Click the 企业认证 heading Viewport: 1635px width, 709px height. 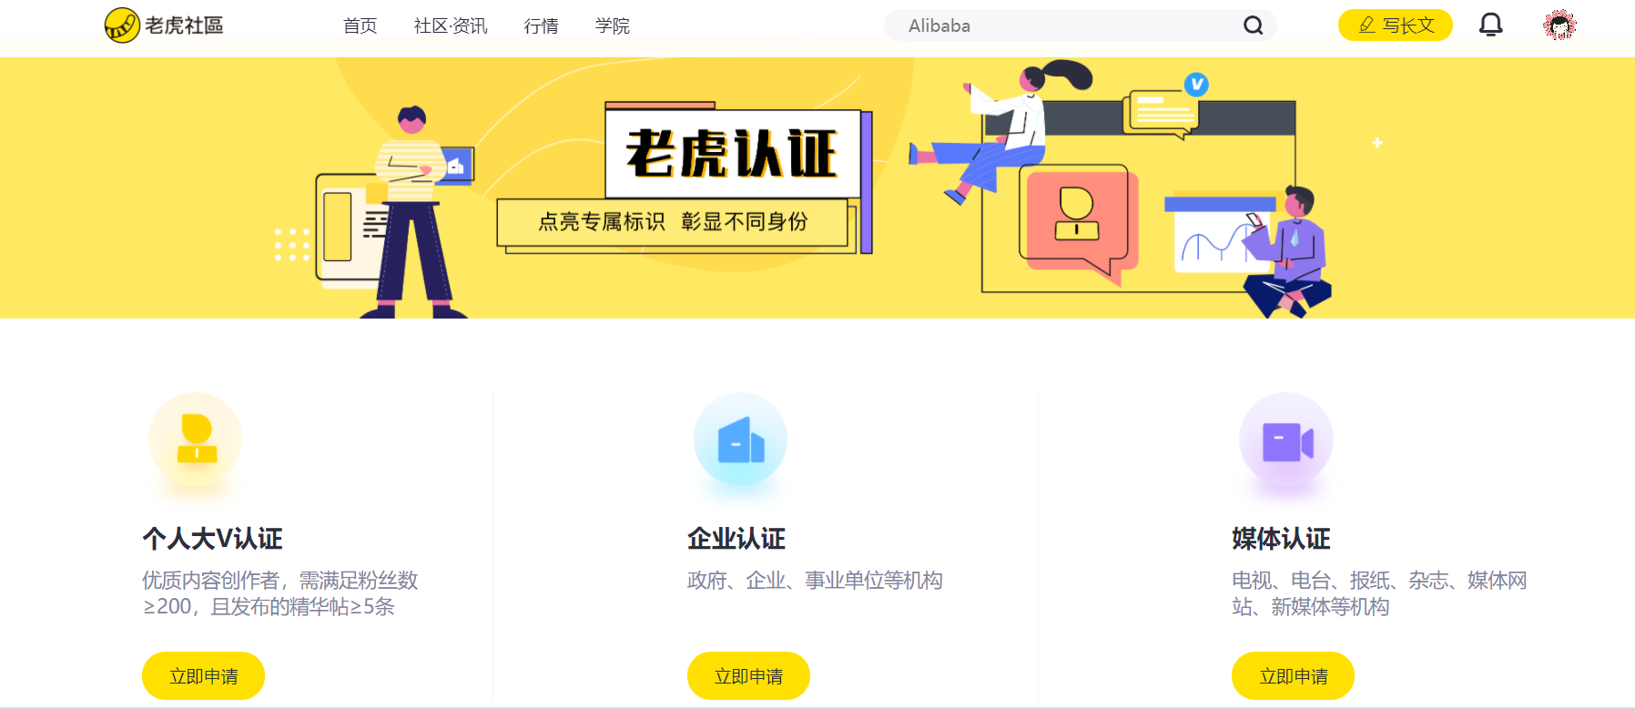tap(736, 539)
